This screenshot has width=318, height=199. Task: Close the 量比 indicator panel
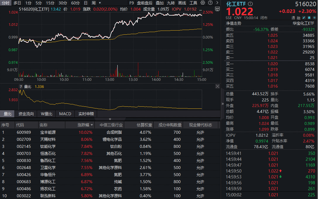[217, 86]
